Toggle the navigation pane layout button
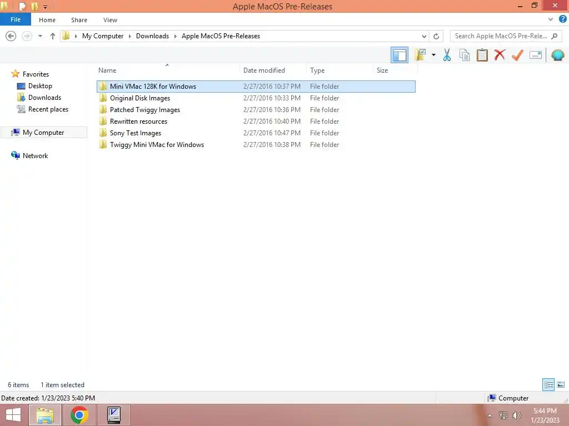The width and height of the screenshot is (569, 426). click(399, 55)
